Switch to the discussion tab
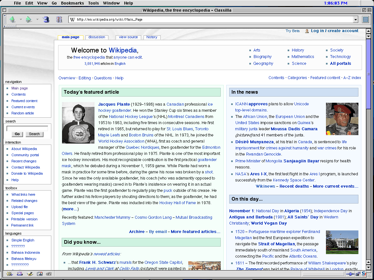This screenshot has width=374, height=280. pyautogui.click(x=97, y=37)
